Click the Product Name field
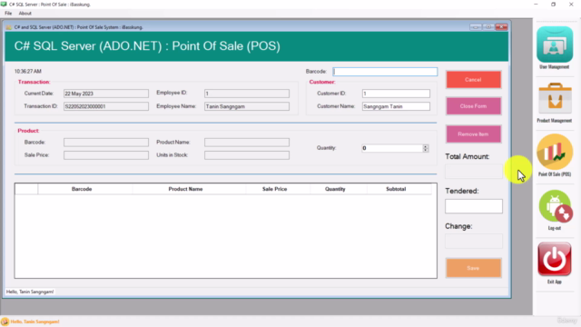581x327 pixels. pyautogui.click(x=247, y=143)
